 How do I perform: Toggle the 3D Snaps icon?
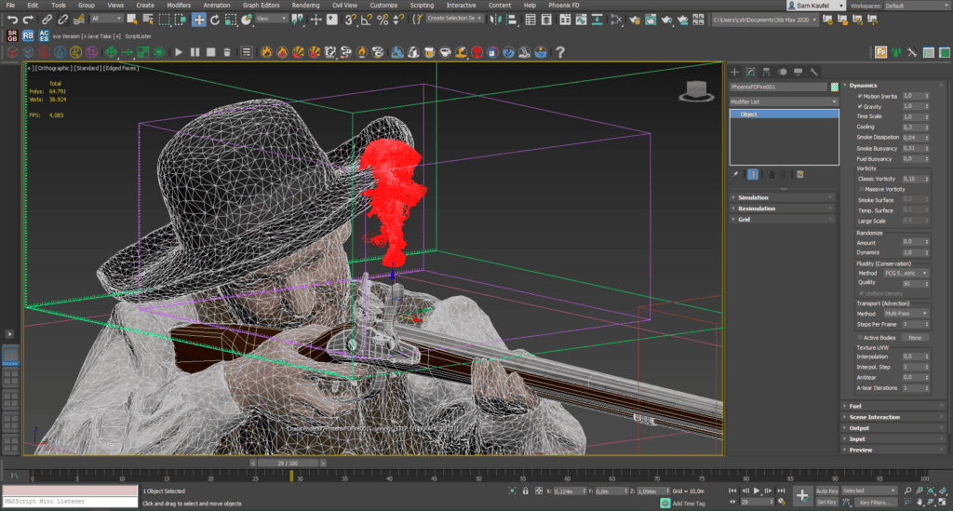pyautogui.click(x=350, y=20)
